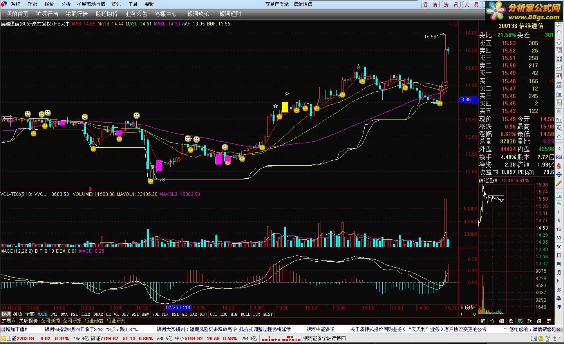Switch chart to 5-minute period
This screenshot has height=344, width=564.
tap(559, 221)
